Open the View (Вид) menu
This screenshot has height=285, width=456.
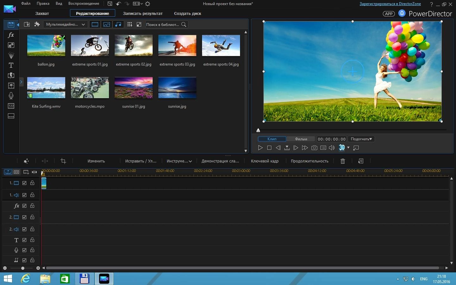tap(59, 3)
